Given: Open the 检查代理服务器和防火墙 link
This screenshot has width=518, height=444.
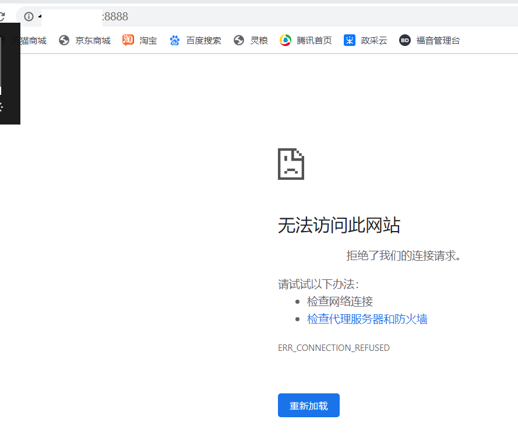Looking at the screenshot, I should pos(367,319).
